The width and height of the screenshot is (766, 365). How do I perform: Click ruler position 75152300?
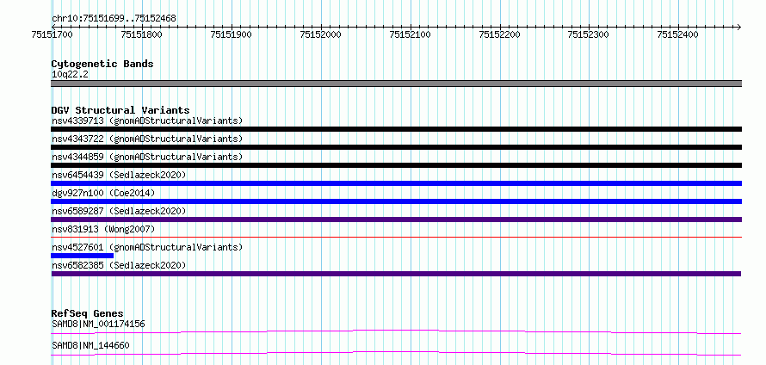coord(589,34)
